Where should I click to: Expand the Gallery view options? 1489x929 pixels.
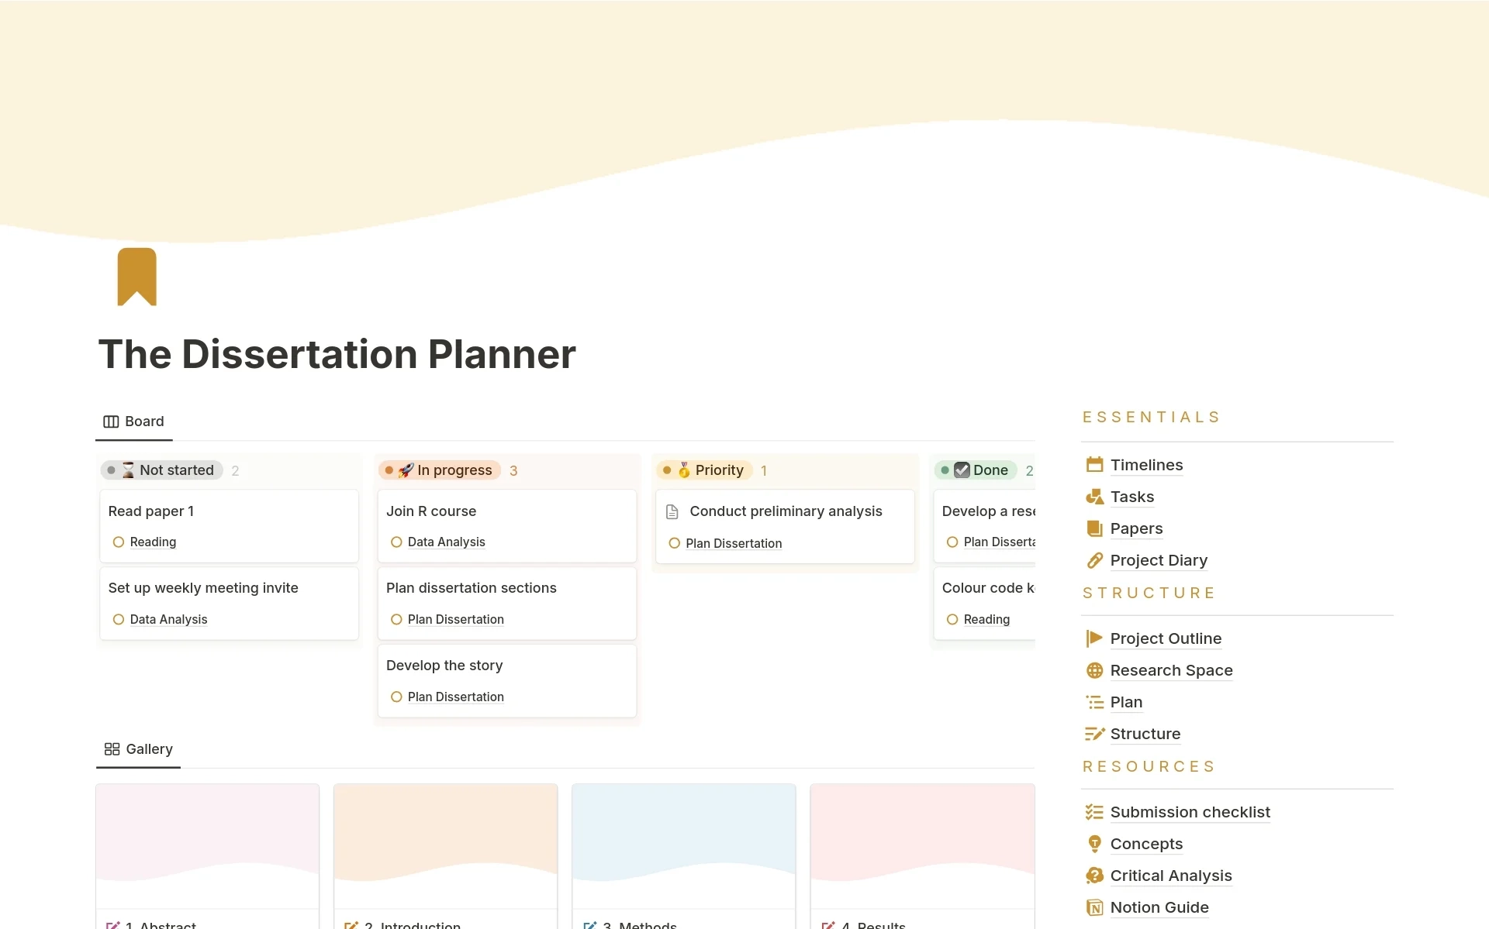click(150, 748)
